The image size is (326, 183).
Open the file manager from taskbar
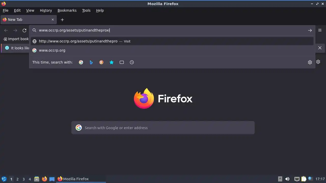click(x=37, y=179)
